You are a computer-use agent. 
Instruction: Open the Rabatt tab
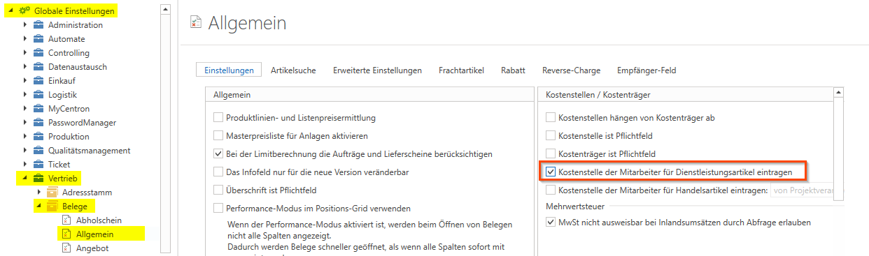point(513,70)
